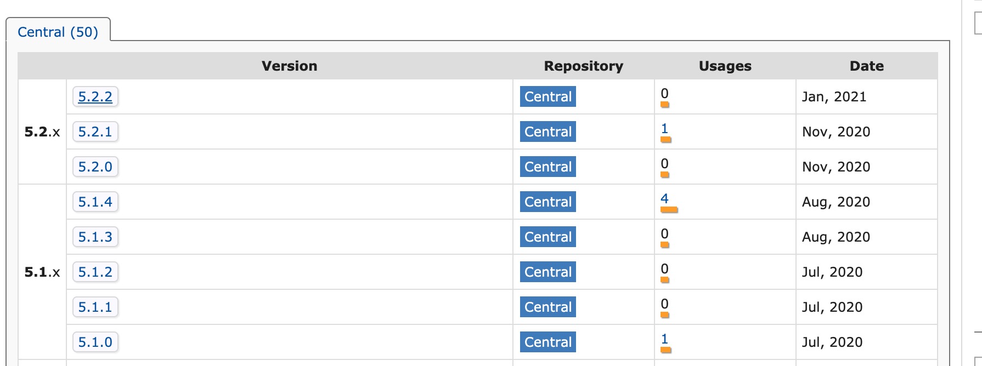Click Central badge in the 5.2.1 row

(x=548, y=132)
